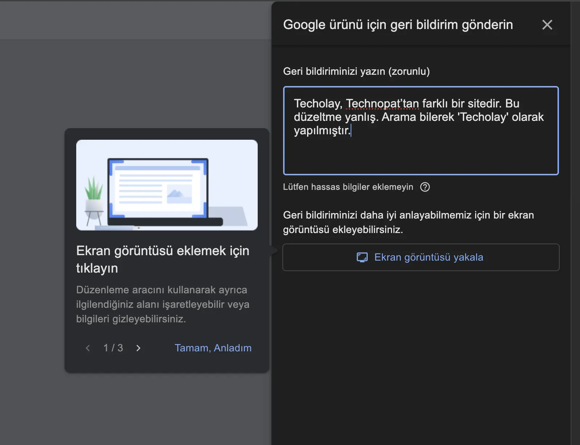Close the Google feedback panel

pyautogui.click(x=547, y=25)
